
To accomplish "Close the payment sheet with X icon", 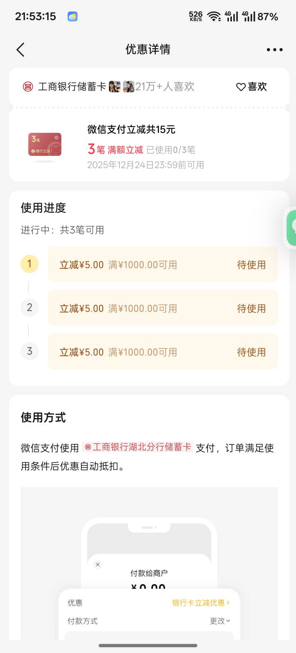I will pos(98,565).
